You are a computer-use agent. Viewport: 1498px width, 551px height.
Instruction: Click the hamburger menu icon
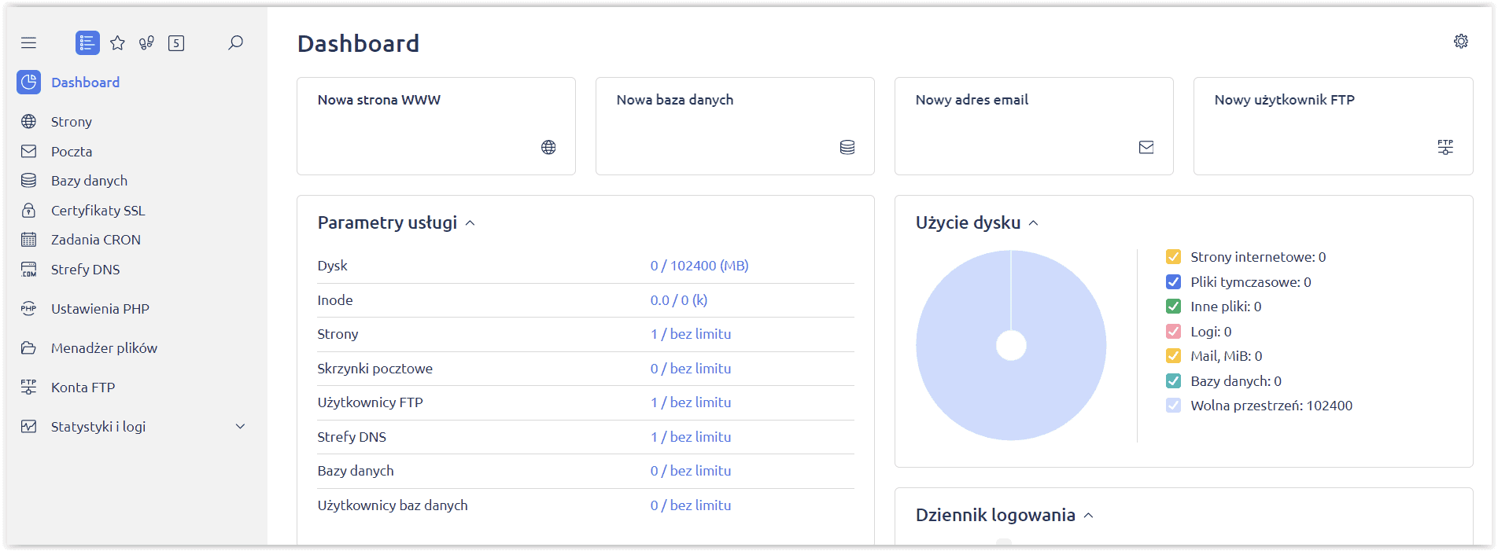pos(29,43)
